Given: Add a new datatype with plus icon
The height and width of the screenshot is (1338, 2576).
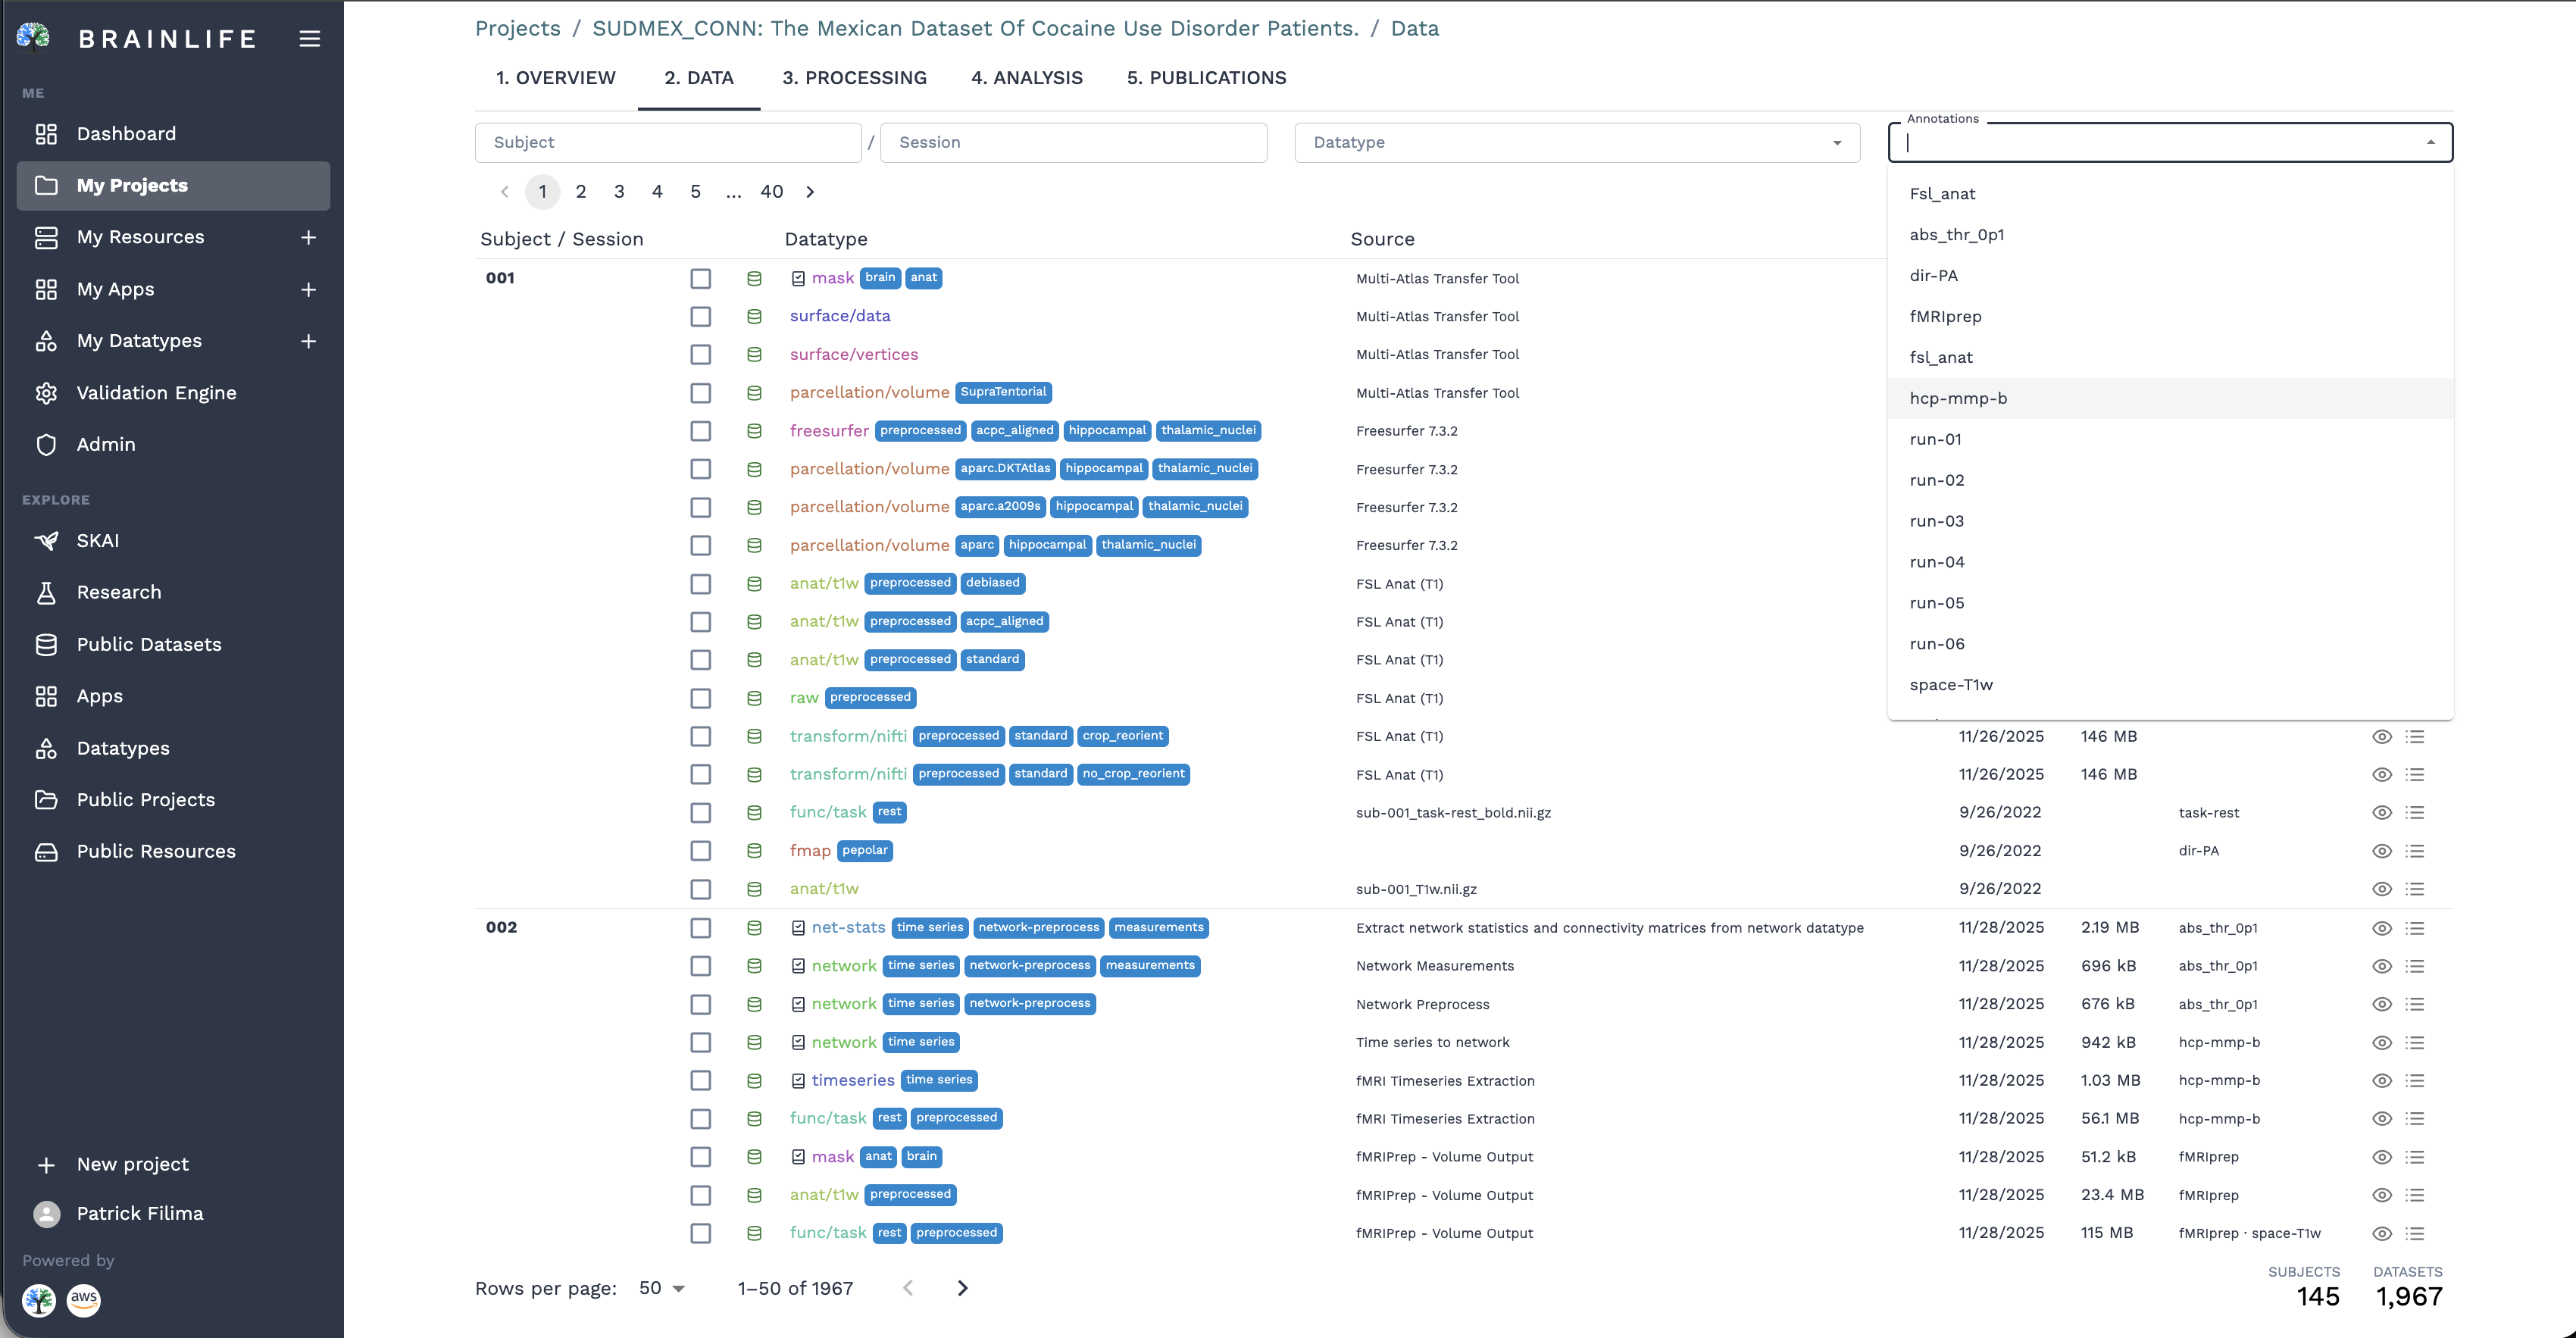Looking at the screenshot, I should pyautogui.click(x=308, y=341).
